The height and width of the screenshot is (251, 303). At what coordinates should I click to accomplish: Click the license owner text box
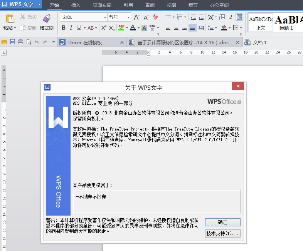pyautogui.click(x=157, y=201)
